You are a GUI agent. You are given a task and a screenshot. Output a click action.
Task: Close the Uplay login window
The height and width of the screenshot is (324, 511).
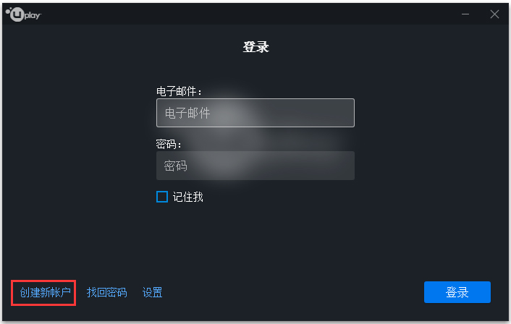[495, 14]
